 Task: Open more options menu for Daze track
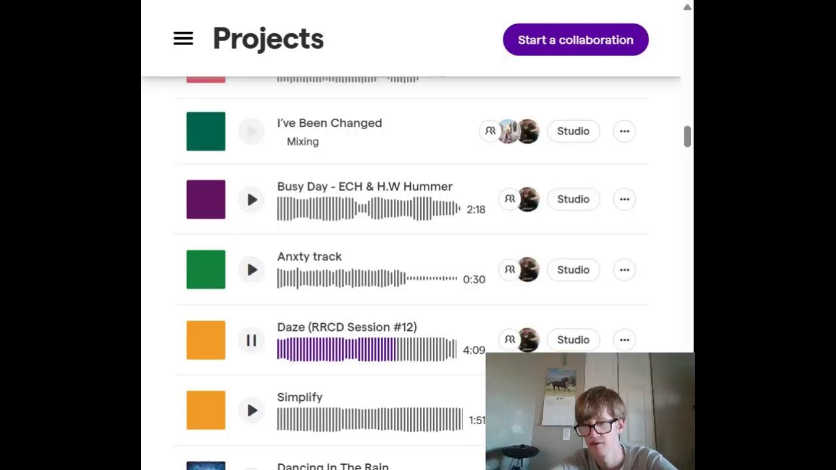pos(624,339)
